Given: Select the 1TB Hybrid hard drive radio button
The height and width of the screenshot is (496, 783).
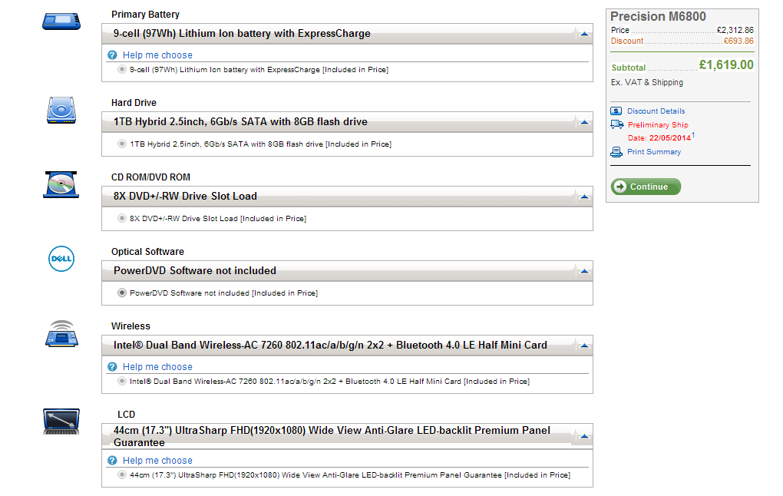Looking at the screenshot, I should (x=122, y=144).
